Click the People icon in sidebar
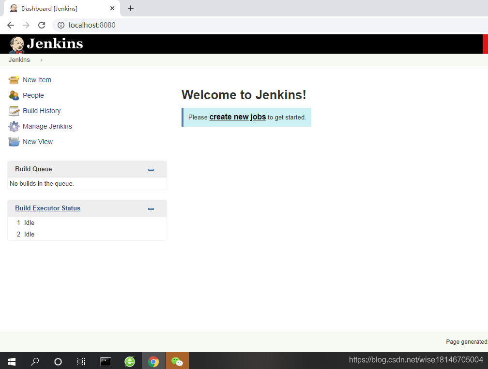The height and width of the screenshot is (369, 488). 14,95
